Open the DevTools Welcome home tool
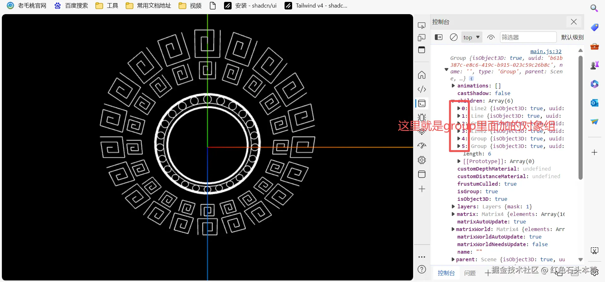This screenshot has width=605, height=282. 422,75
